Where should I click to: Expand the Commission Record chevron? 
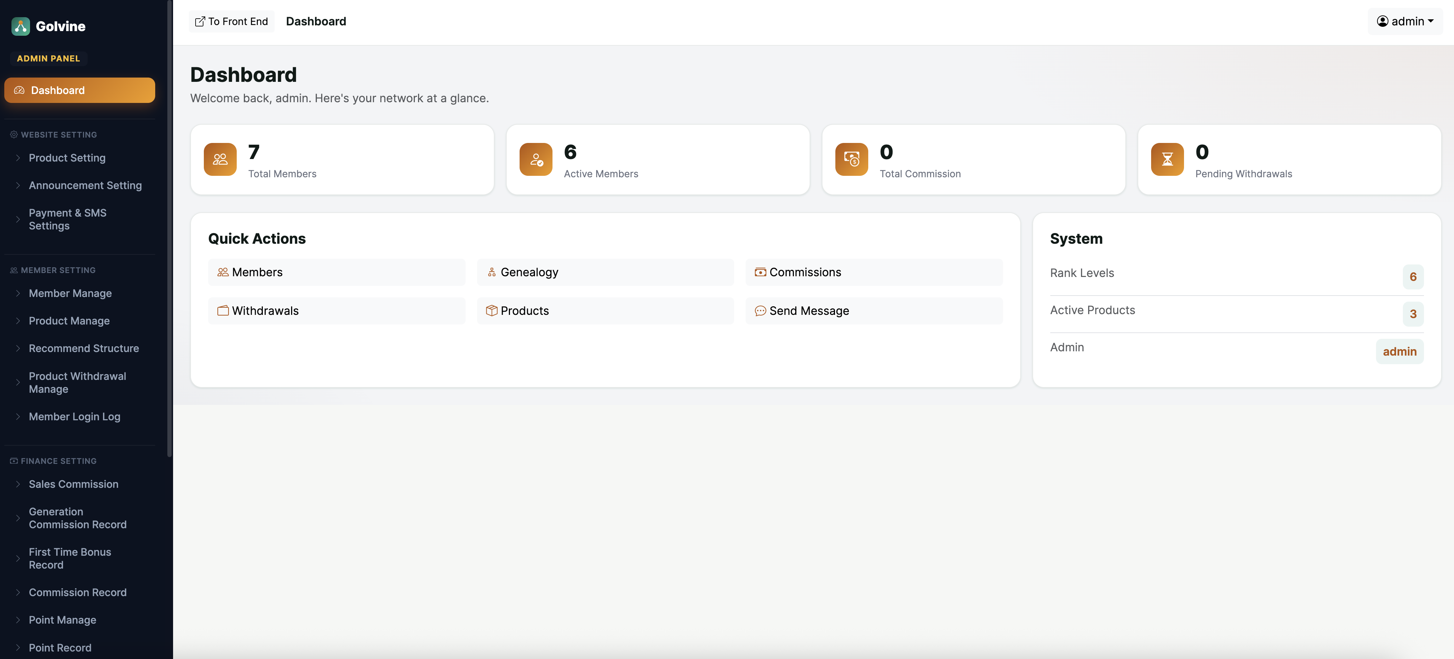click(18, 593)
